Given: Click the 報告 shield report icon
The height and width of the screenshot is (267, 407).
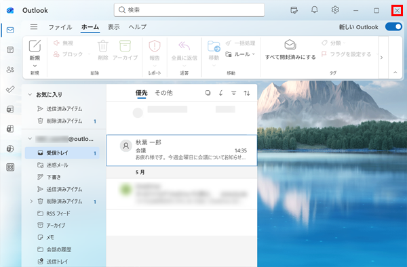Looking at the screenshot, I should (155, 46).
